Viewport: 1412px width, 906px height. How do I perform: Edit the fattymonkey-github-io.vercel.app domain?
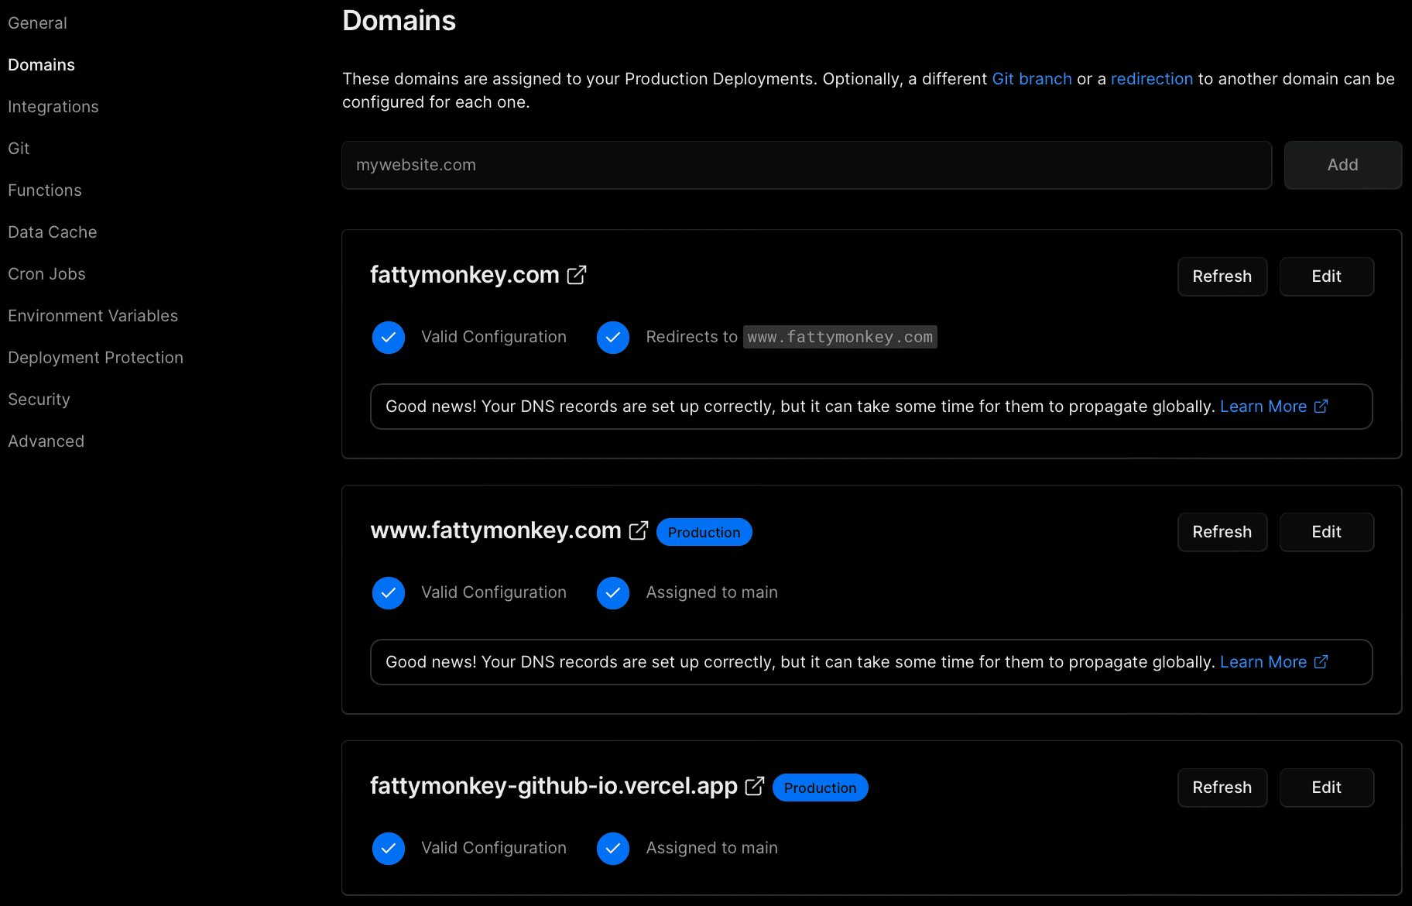point(1327,788)
